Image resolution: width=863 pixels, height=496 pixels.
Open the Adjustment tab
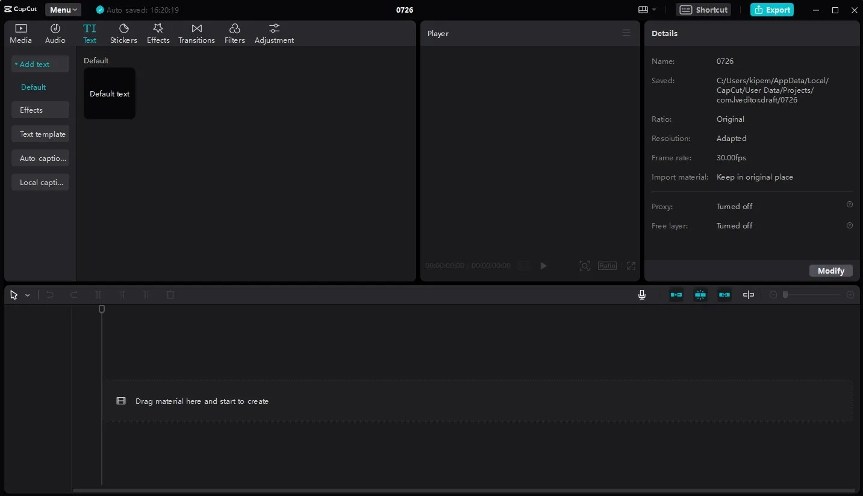pyautogui.click(x=274, y=34)
